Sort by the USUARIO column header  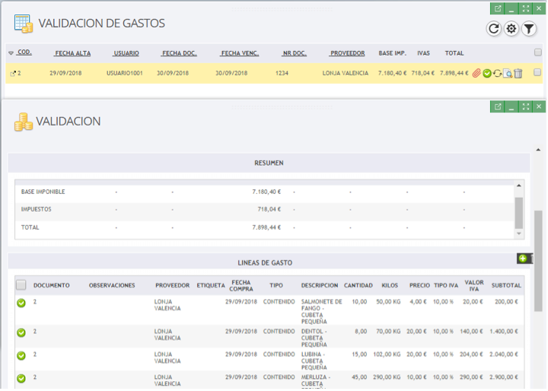[x=125, y=53]
